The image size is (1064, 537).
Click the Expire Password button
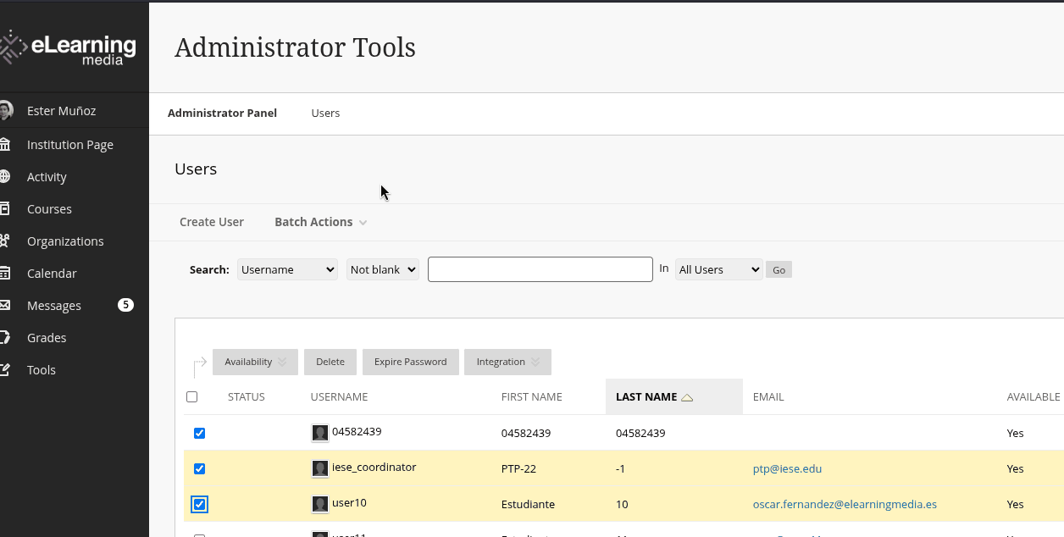[411, 362]
